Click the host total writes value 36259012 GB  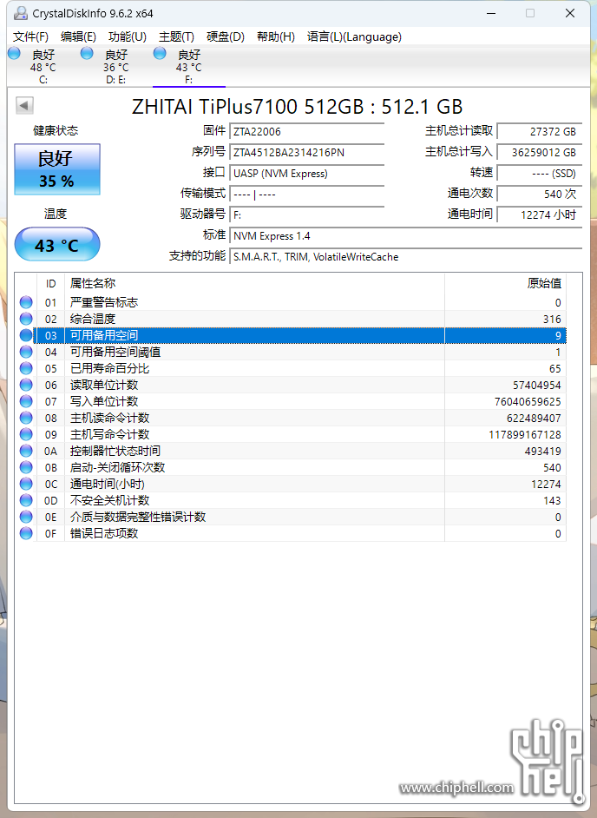539,152
